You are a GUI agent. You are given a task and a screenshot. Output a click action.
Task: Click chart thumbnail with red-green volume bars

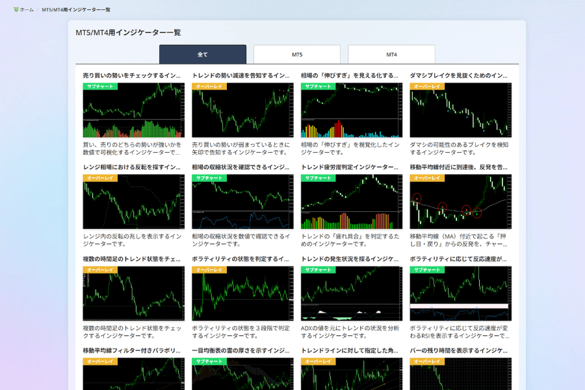pos(133,110)
